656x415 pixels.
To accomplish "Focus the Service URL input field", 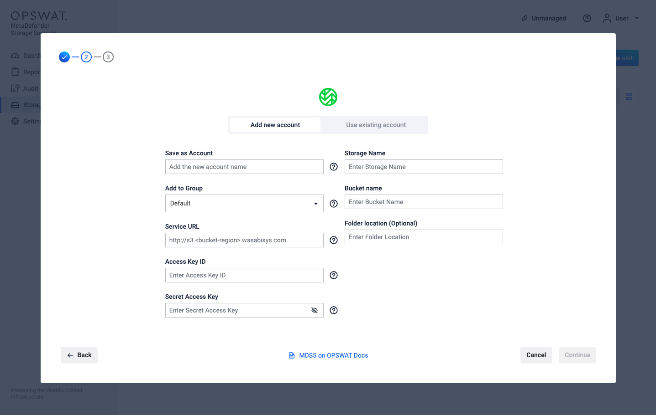I will (x=244, y=240).
